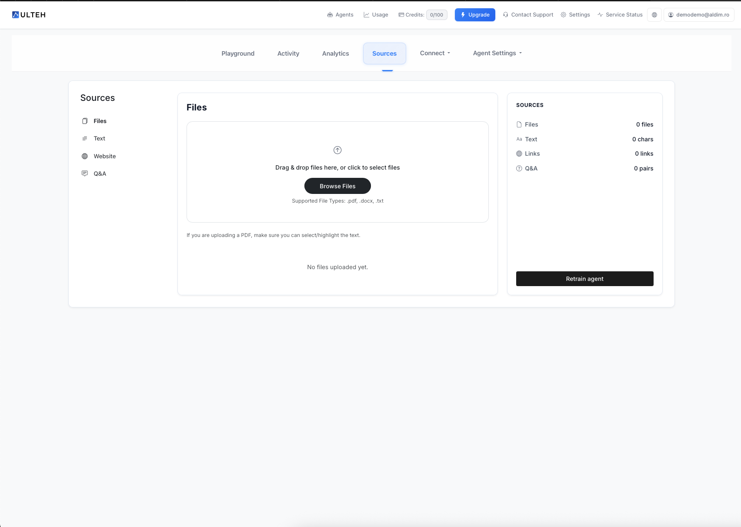Click the Website globe icon in sidebar
Image resolution: width=741 pixels, height=527 pixels.
(85, 156)
